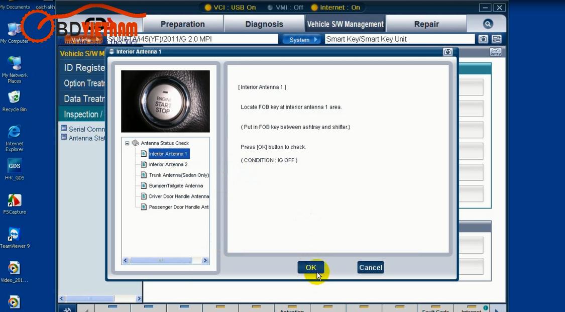This screenshot has height=312, width=565.
Task: Click document icon beside Bumper/Tailgate Antenna
Action: (144, 185)
